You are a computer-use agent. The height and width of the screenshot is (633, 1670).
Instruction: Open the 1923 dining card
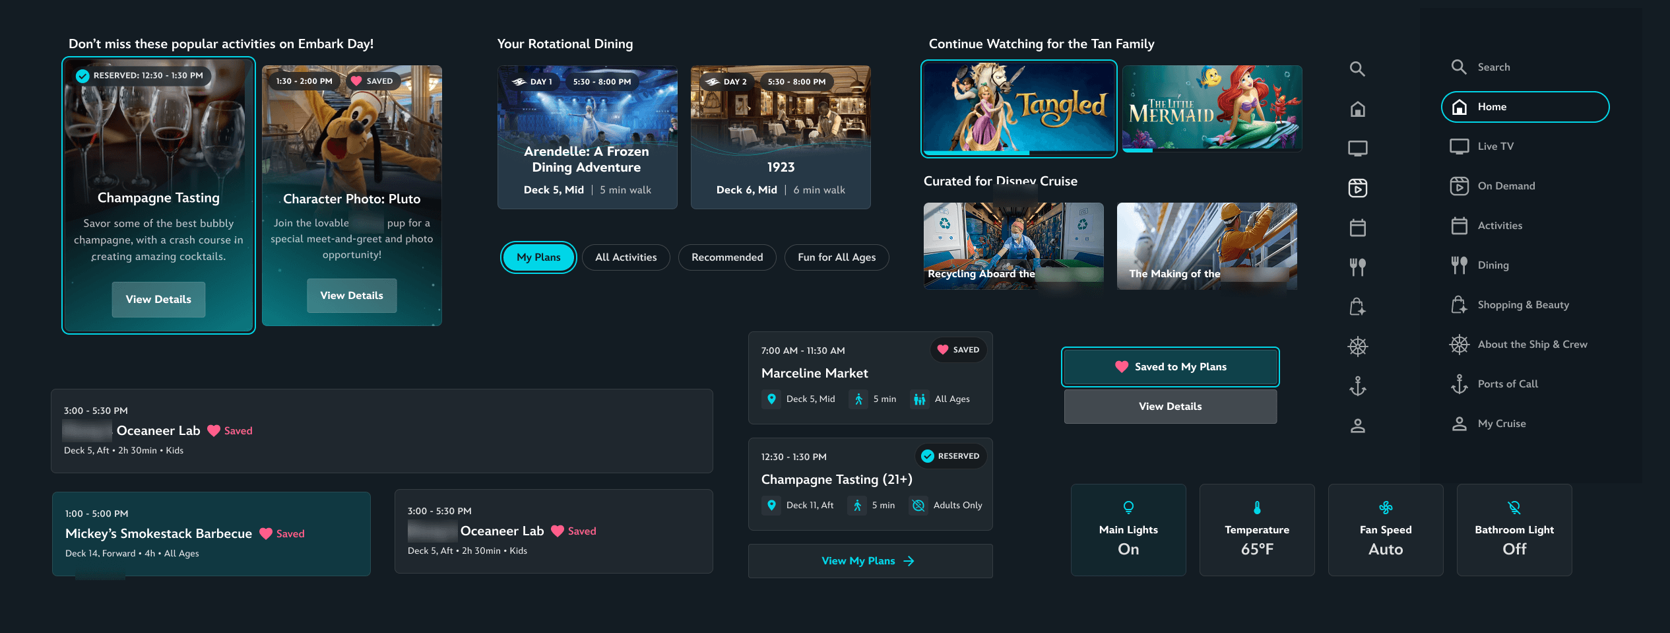tap(781, 137)
